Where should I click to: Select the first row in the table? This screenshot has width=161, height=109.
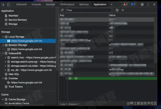tap(107, 19)
